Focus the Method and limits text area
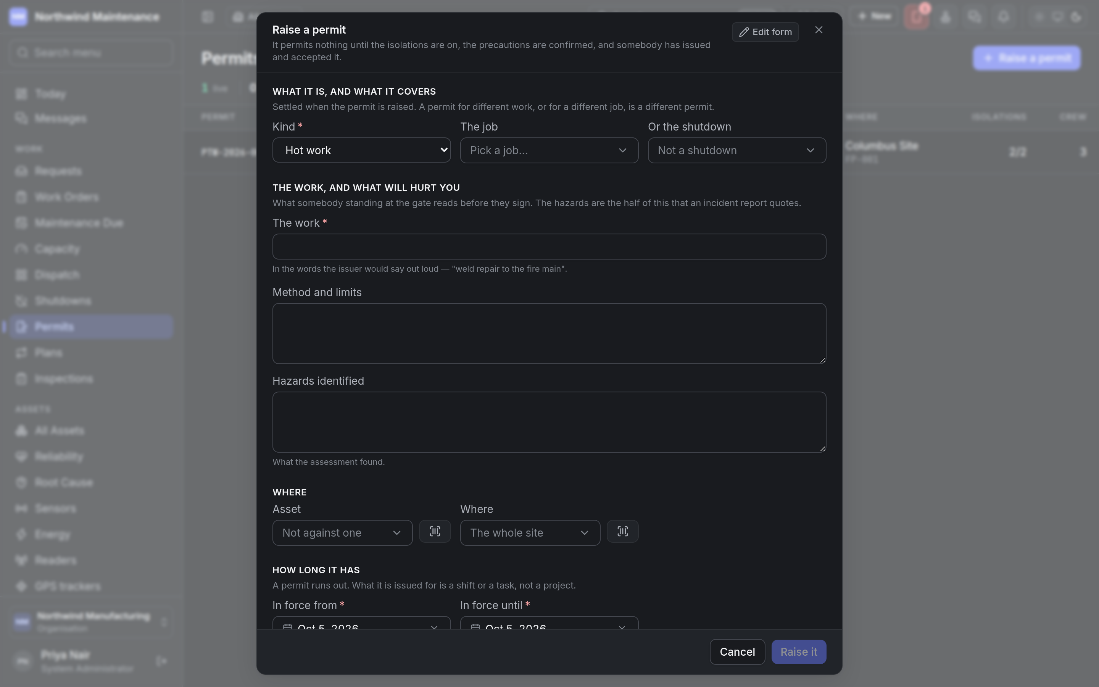The width and height of the screenshot is (1099, 687). click(549, 334)
